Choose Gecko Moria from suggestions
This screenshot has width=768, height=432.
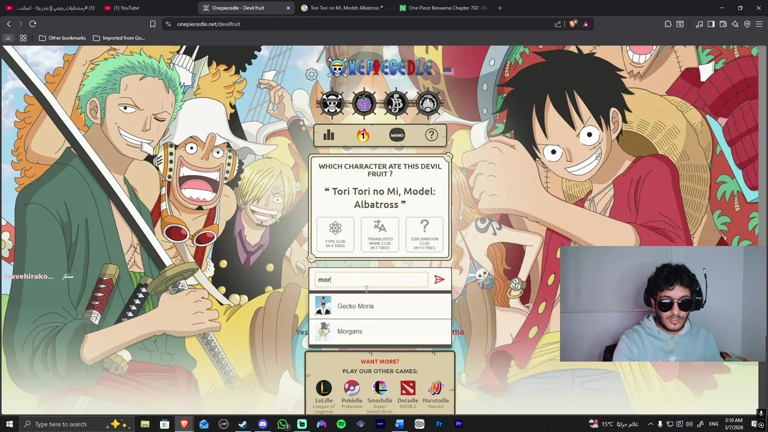[x=380, y=306]
